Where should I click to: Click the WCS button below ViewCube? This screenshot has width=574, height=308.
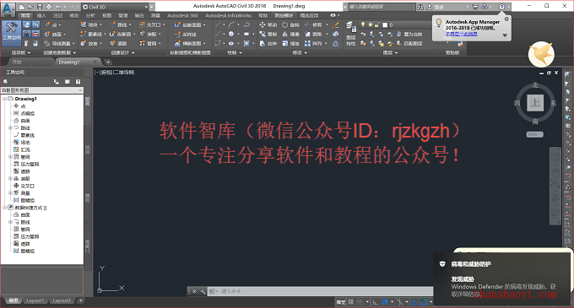(x=534, y=134)
